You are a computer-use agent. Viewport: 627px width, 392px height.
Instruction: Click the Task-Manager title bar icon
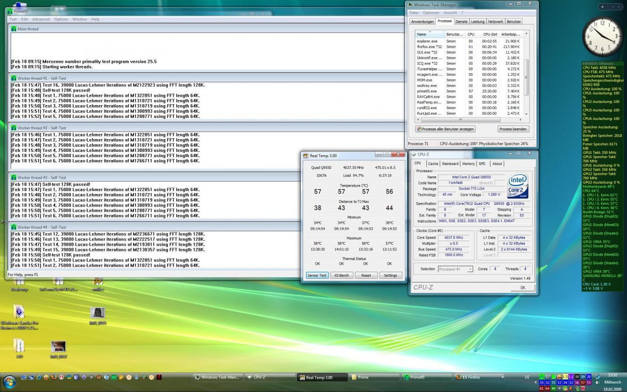(410, 4)
